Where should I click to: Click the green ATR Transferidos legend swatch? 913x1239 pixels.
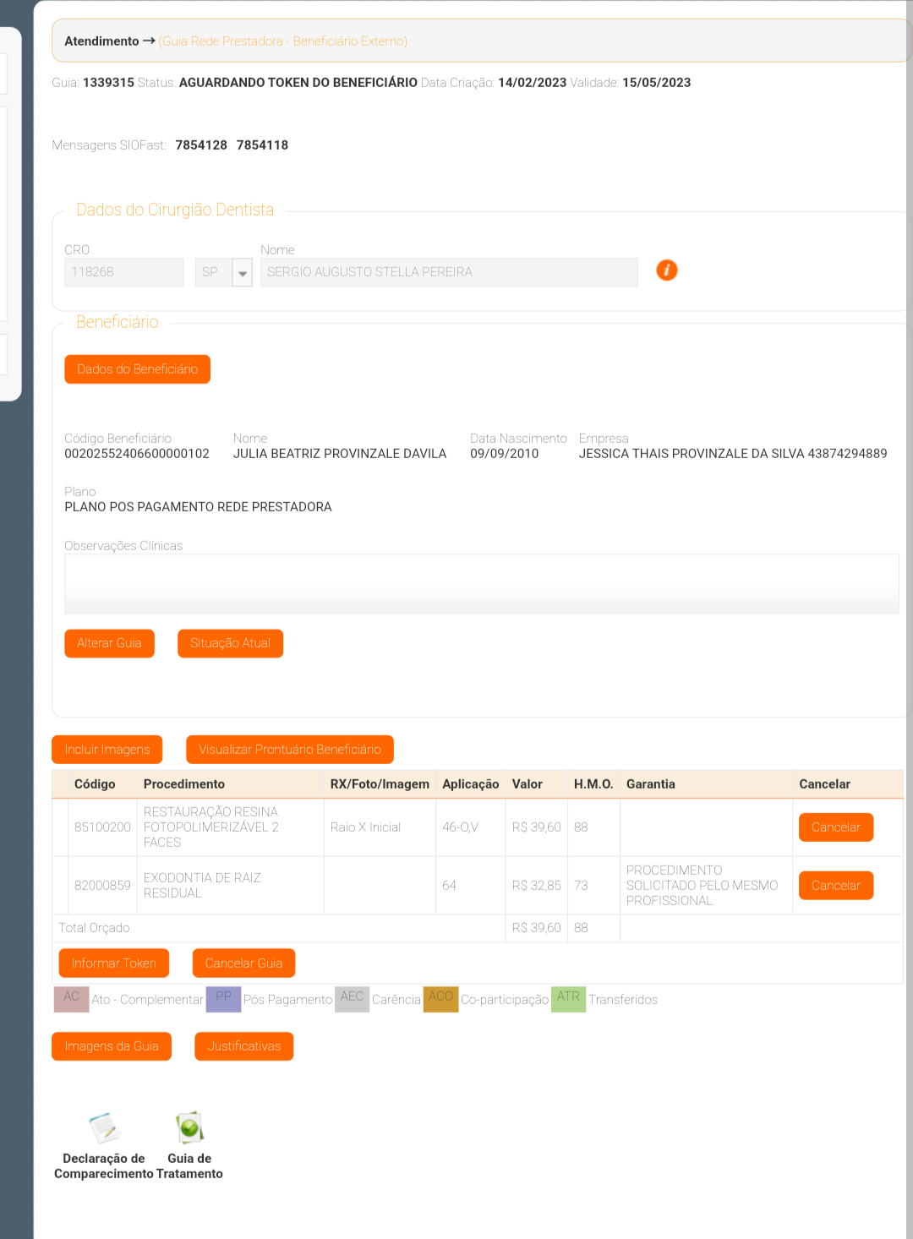pos(568,999)
